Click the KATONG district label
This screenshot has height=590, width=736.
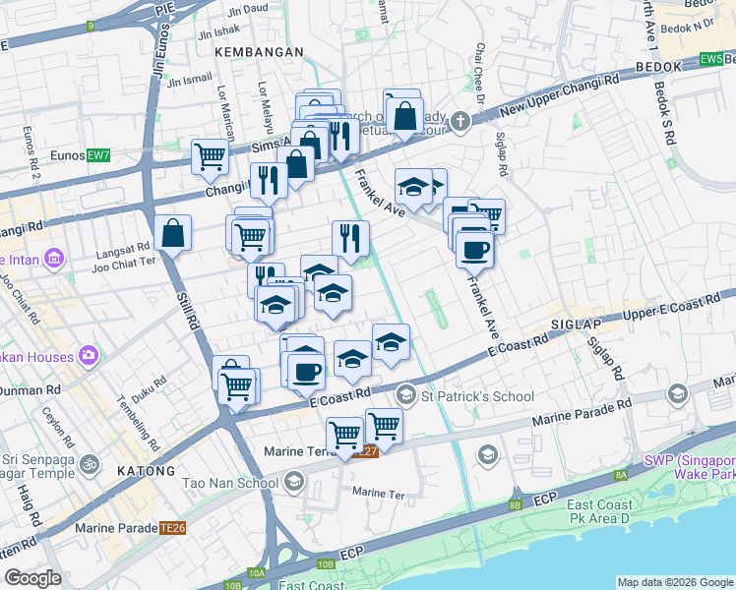click(x=147, y=471)
